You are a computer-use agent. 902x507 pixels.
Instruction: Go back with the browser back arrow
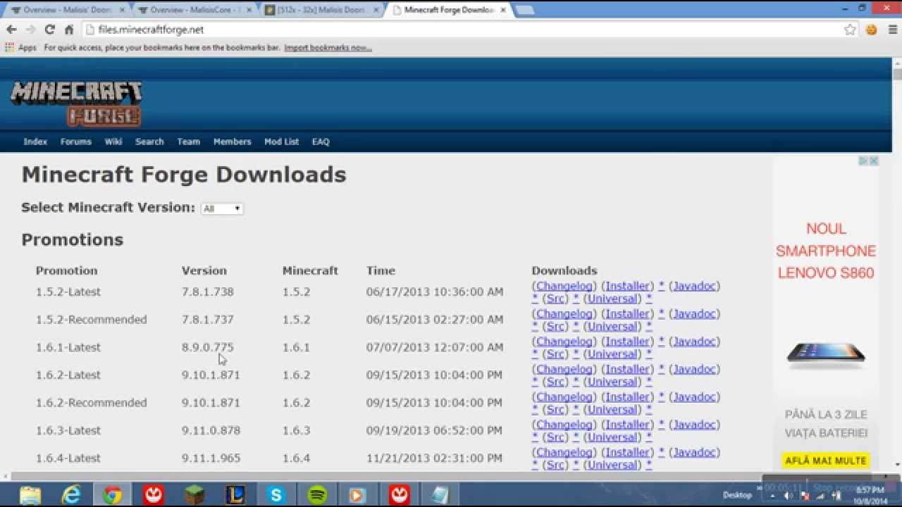click(x=11, y=30)
